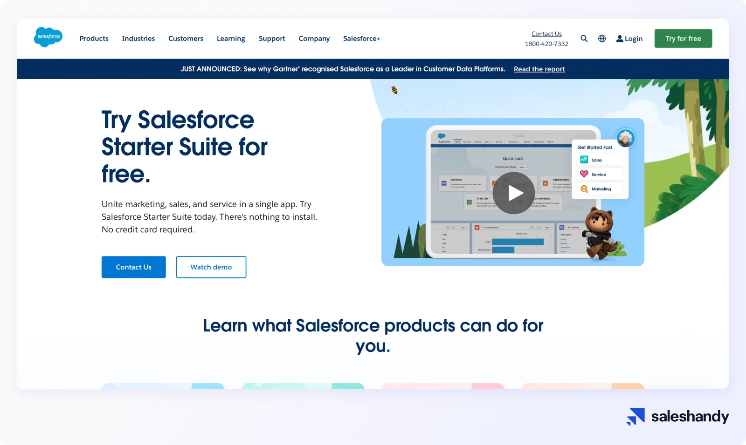
Task: Play the Starter Suite demo video
Action: point(514,193)
